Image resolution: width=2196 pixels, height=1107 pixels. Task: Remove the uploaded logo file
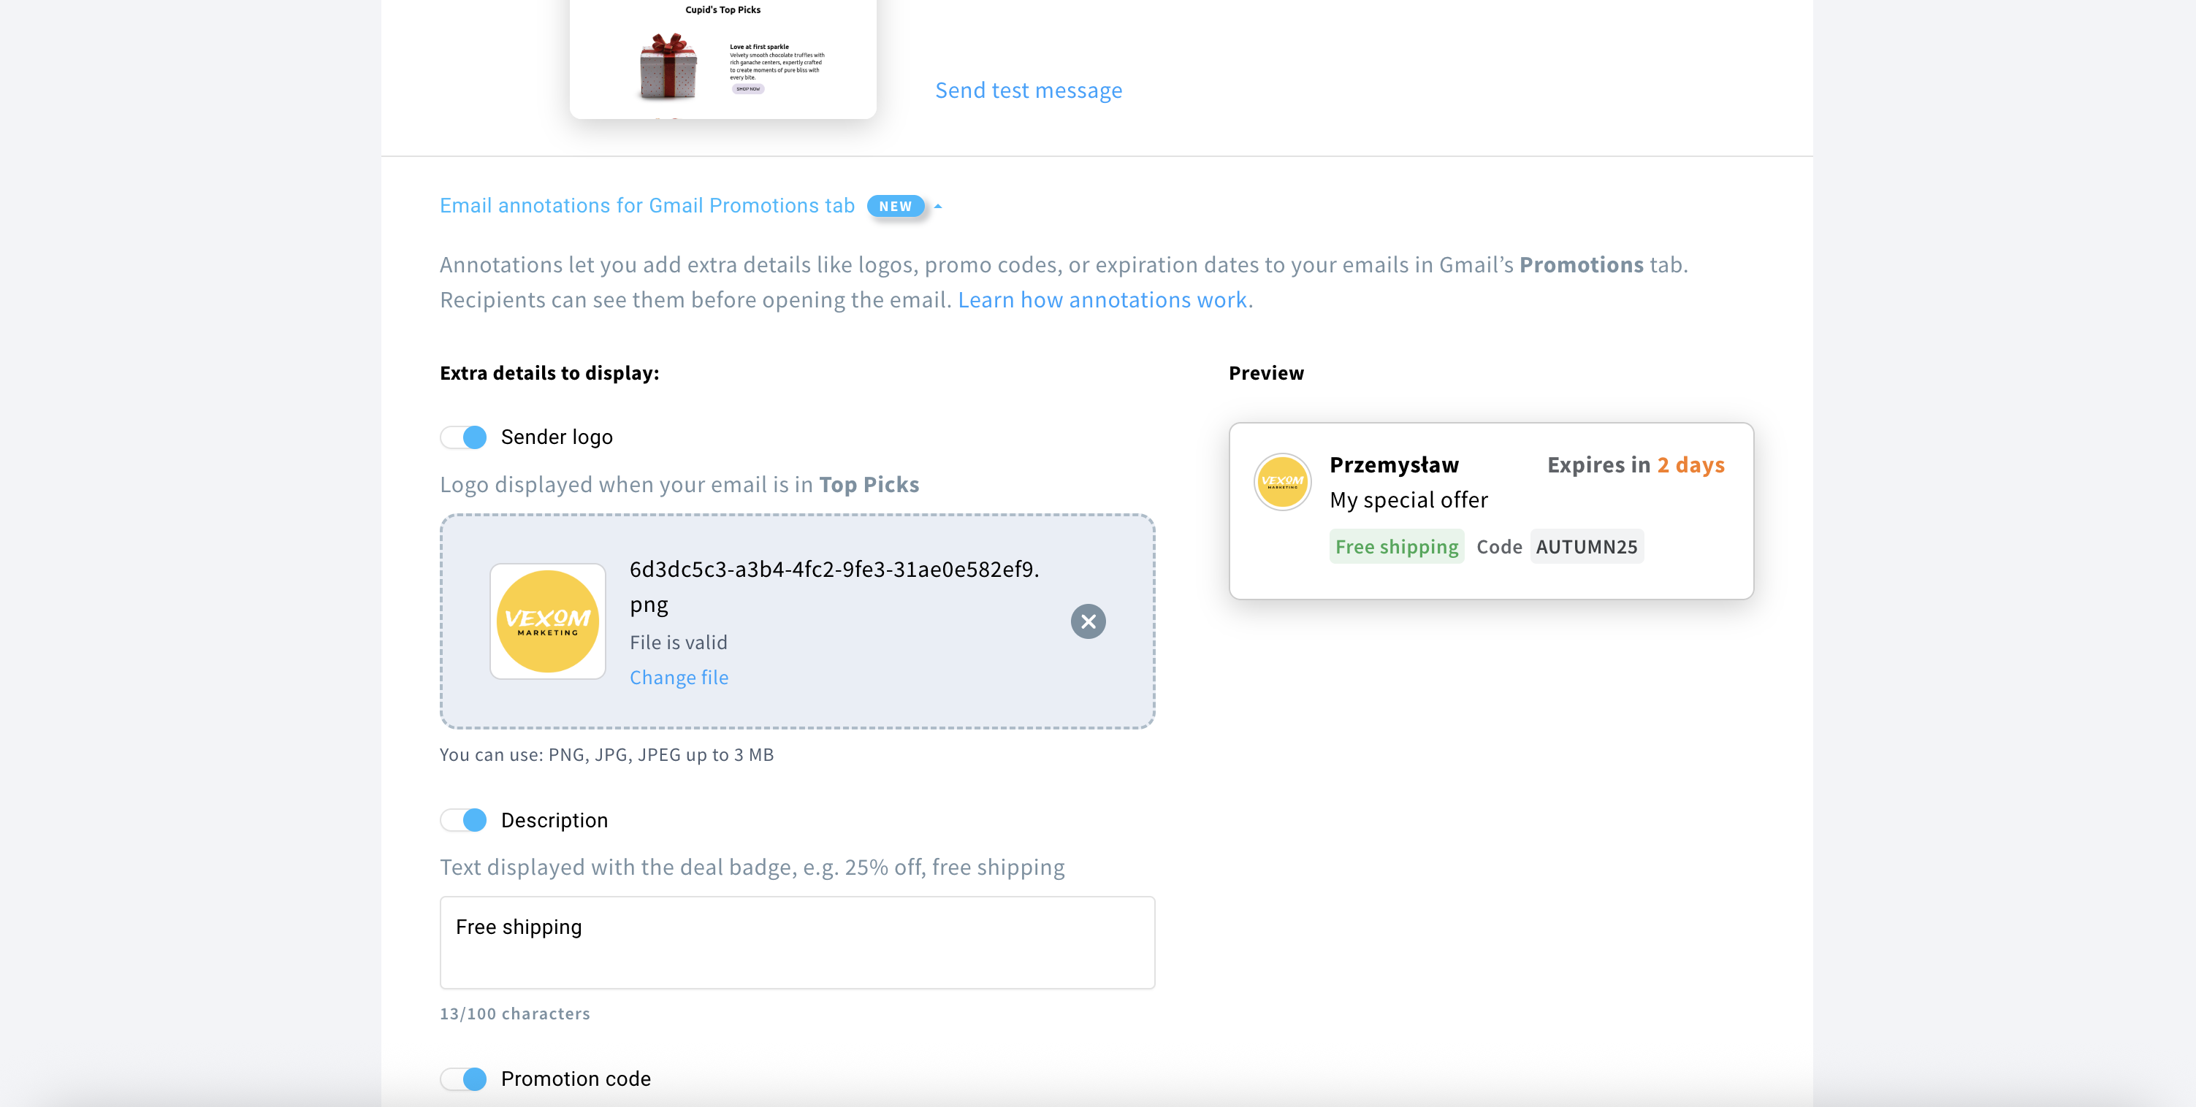[1088, 621]
